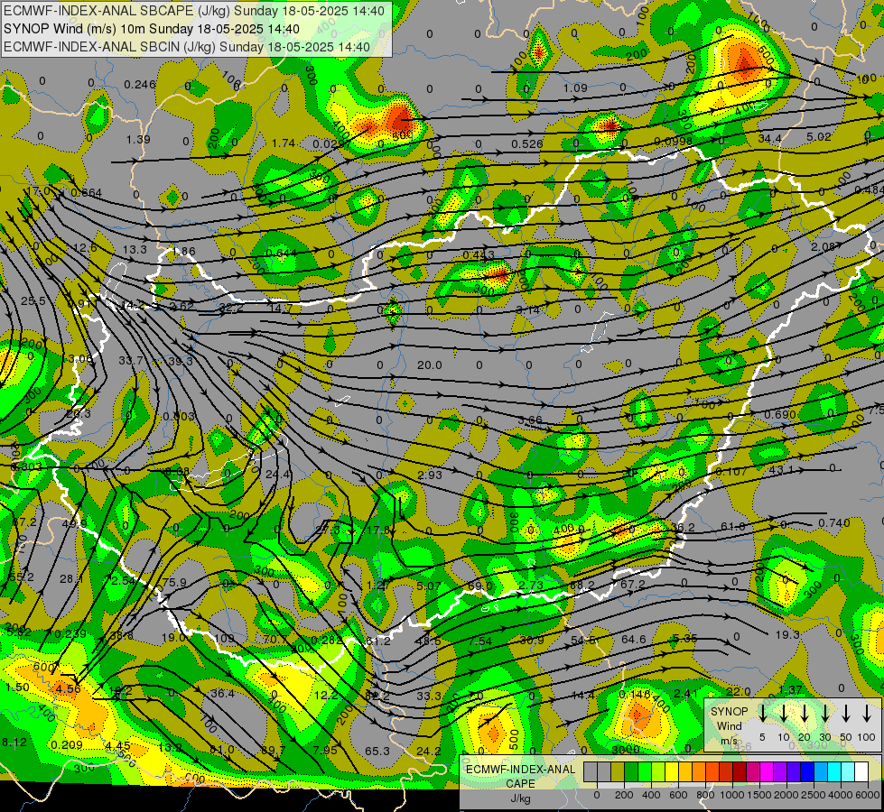Click the 36.4 value on the map
Screen dimensions: 884x812
[x=222, y=693]
